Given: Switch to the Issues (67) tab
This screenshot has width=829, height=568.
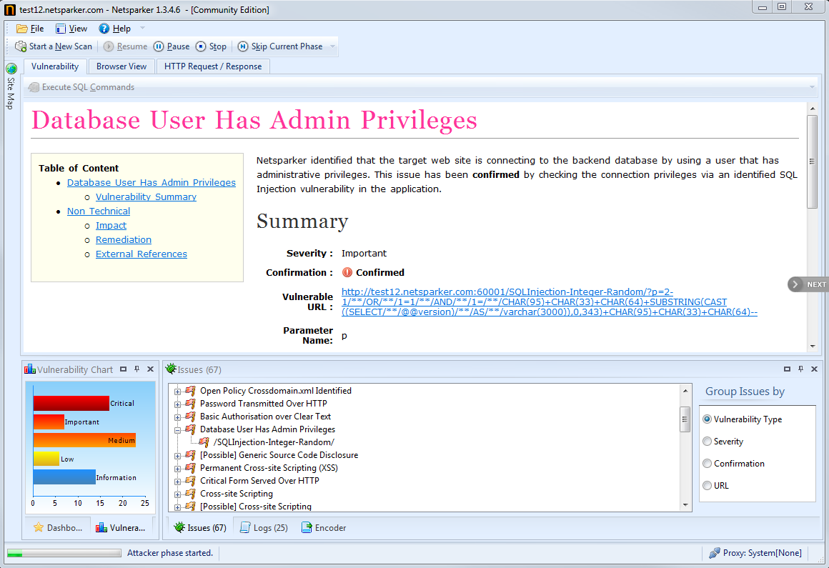Looking at the screenshot, I should [200, 528].
